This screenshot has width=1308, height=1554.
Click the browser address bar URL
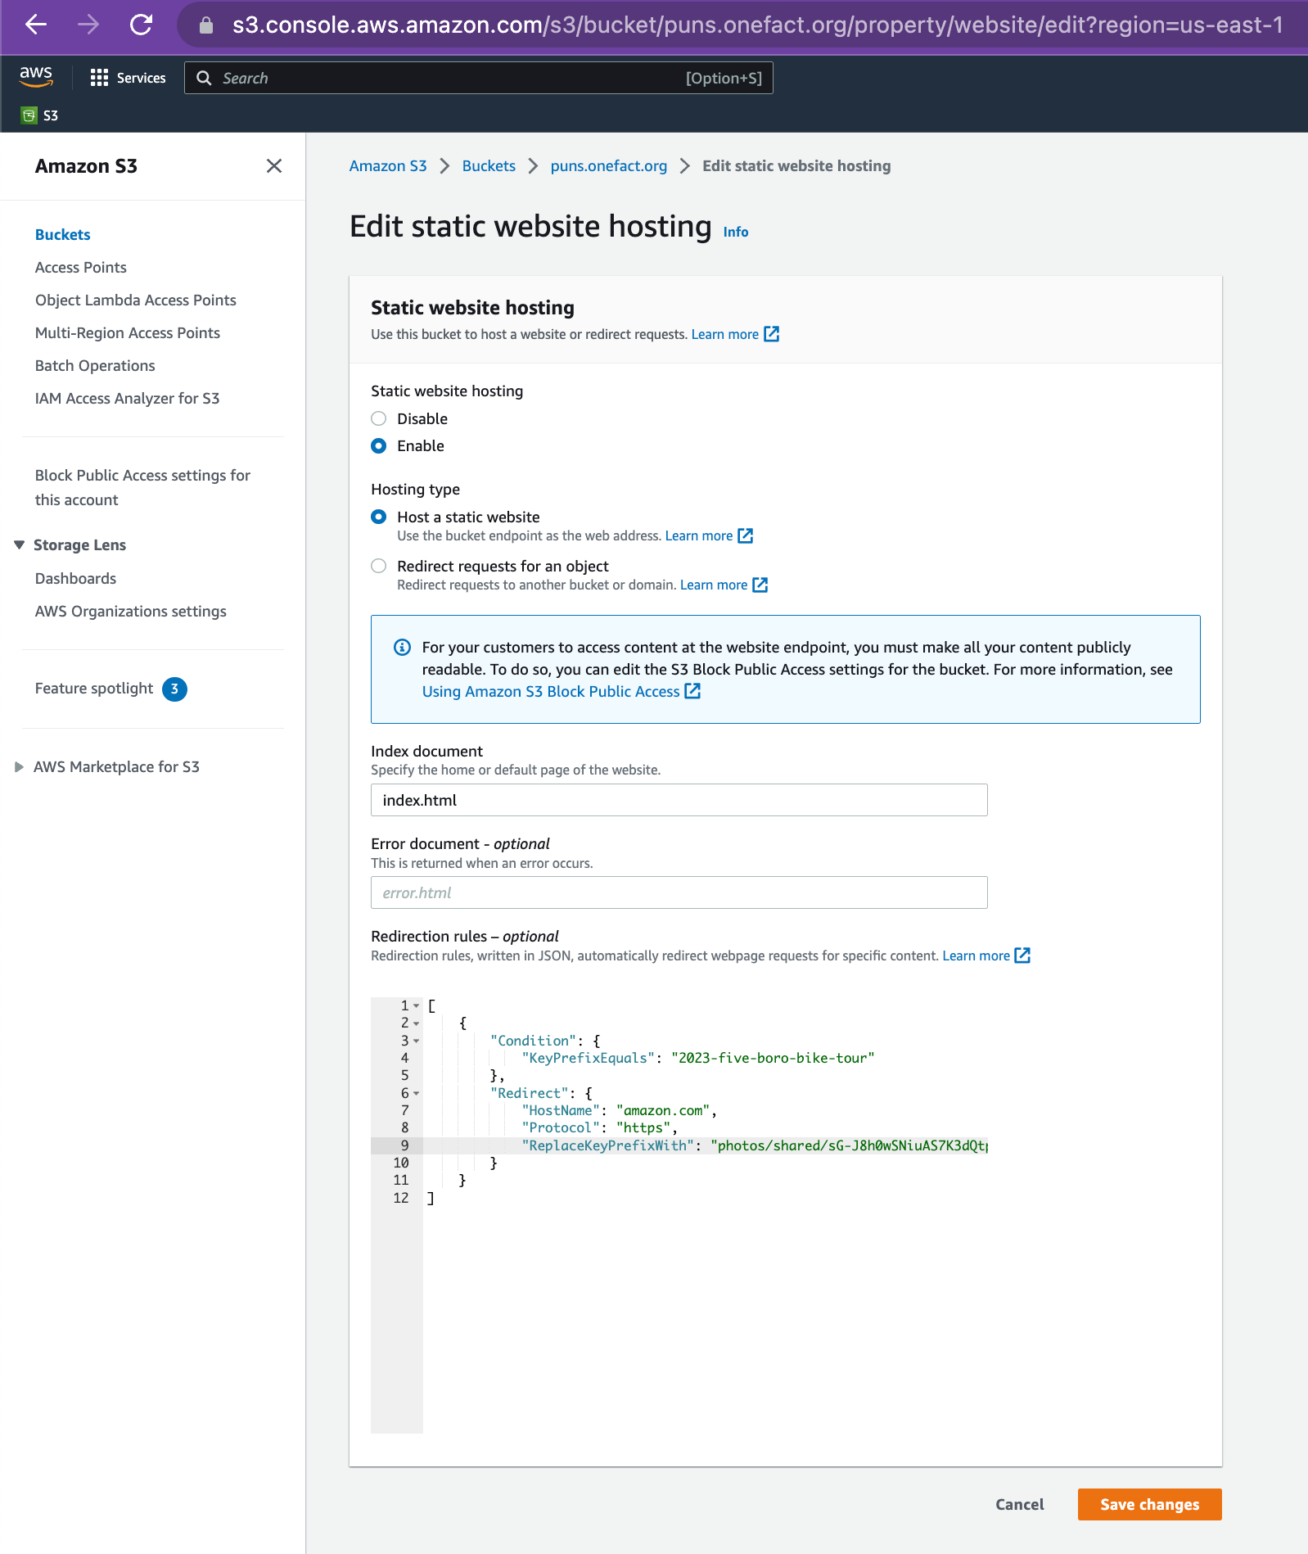point(757,25)
